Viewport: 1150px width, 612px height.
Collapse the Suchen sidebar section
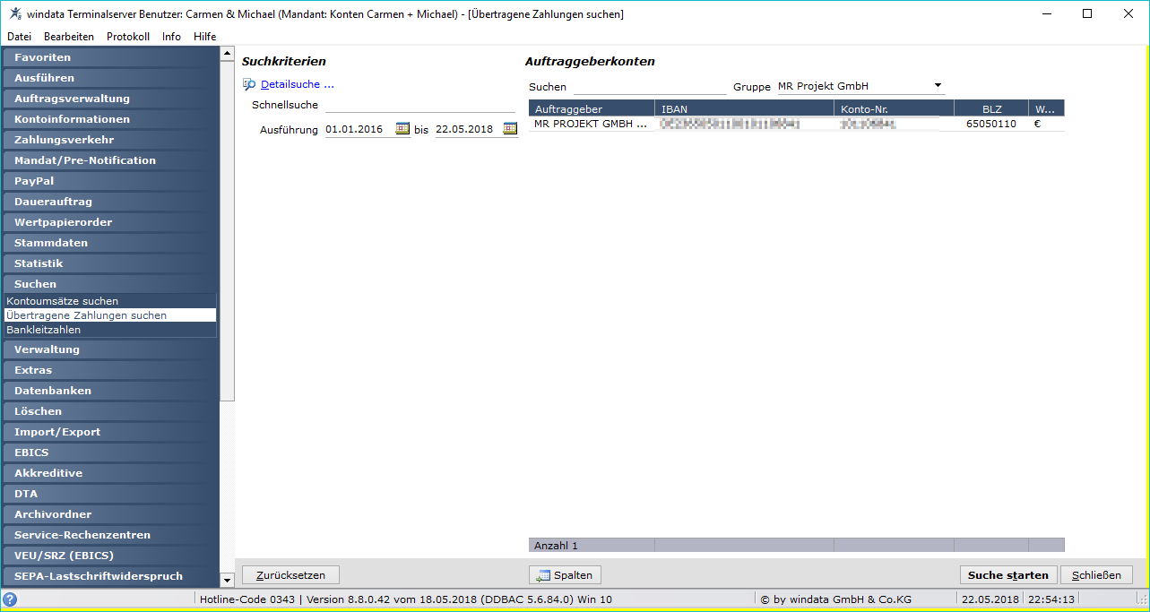110,284
